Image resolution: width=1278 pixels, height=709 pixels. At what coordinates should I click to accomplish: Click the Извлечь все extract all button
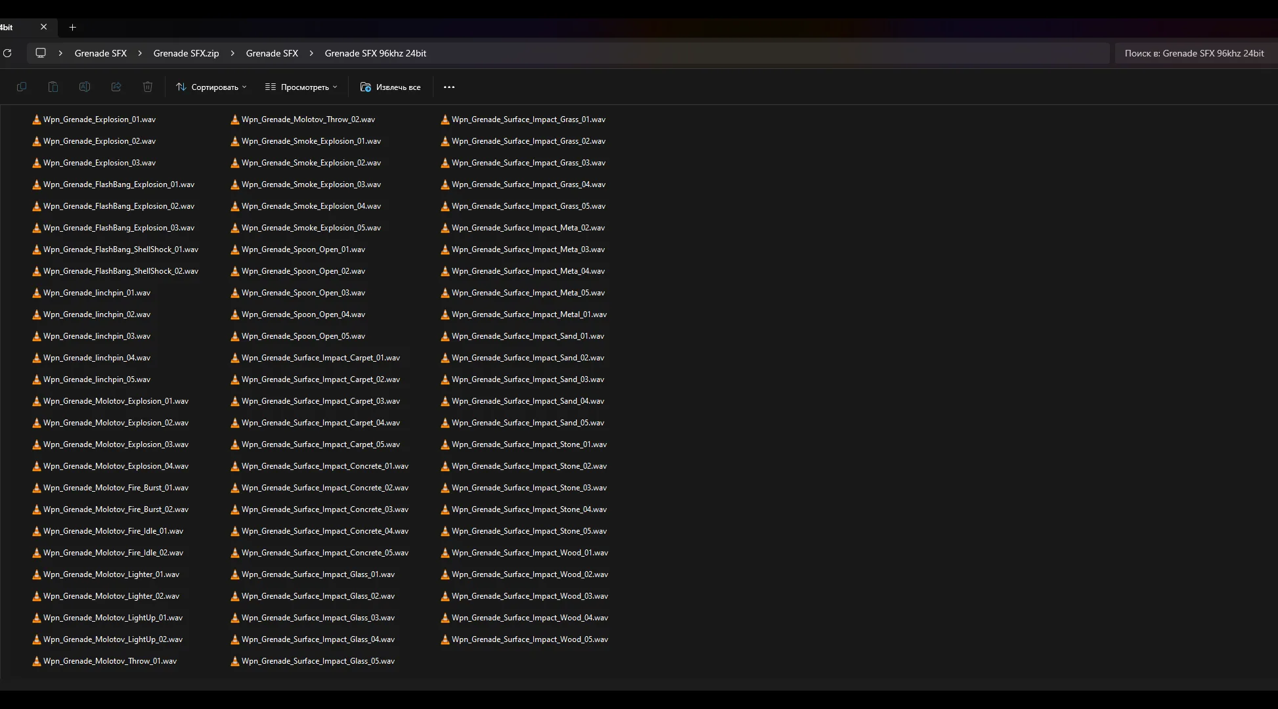pyautogui.click(x=391, y=87)
